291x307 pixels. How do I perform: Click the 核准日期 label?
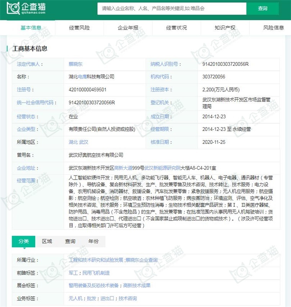coord(160,142)
